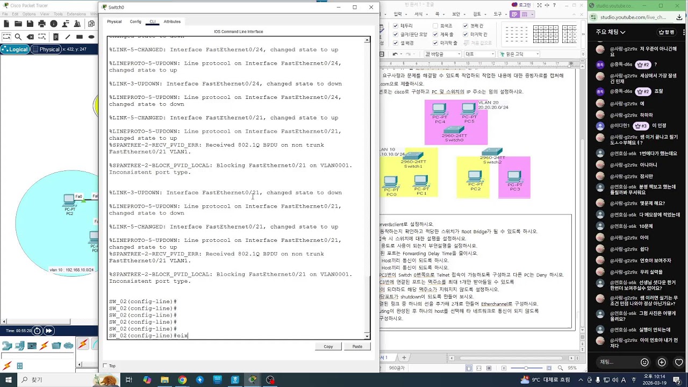Send a heart reaction in chat
The image size is (688, 387).
coord(679,362)
